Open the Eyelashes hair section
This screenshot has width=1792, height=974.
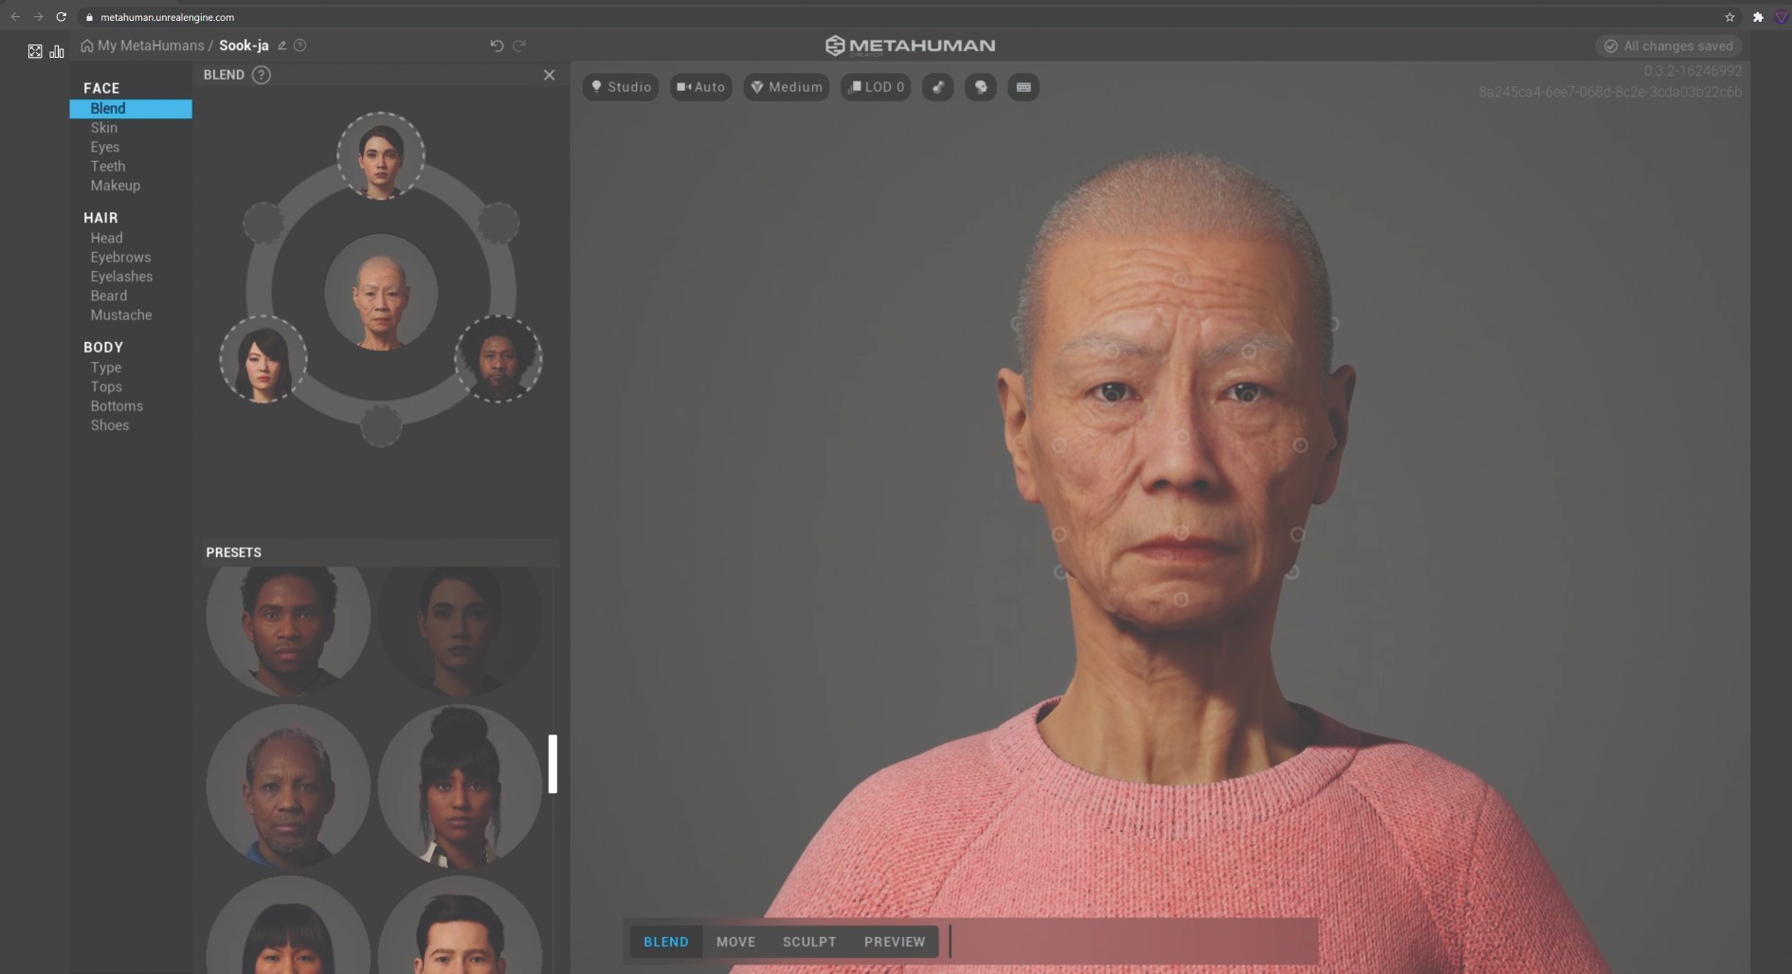point(121,277)
